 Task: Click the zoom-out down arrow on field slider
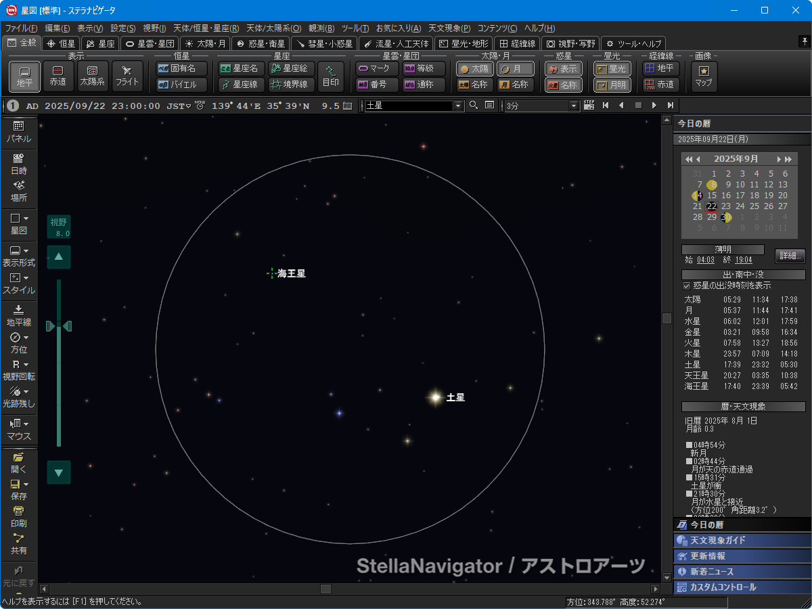(59, 472)
